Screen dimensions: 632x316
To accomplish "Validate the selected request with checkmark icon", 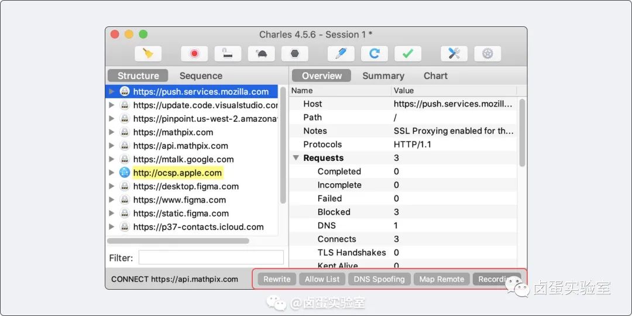I will coord(408,54).
